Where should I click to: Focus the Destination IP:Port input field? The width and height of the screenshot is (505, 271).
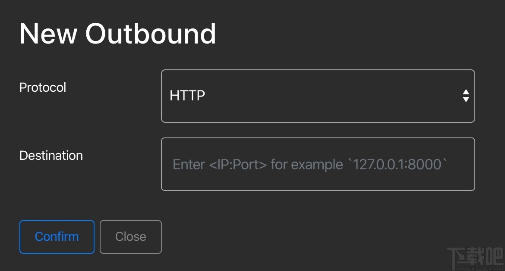(318, 164)
